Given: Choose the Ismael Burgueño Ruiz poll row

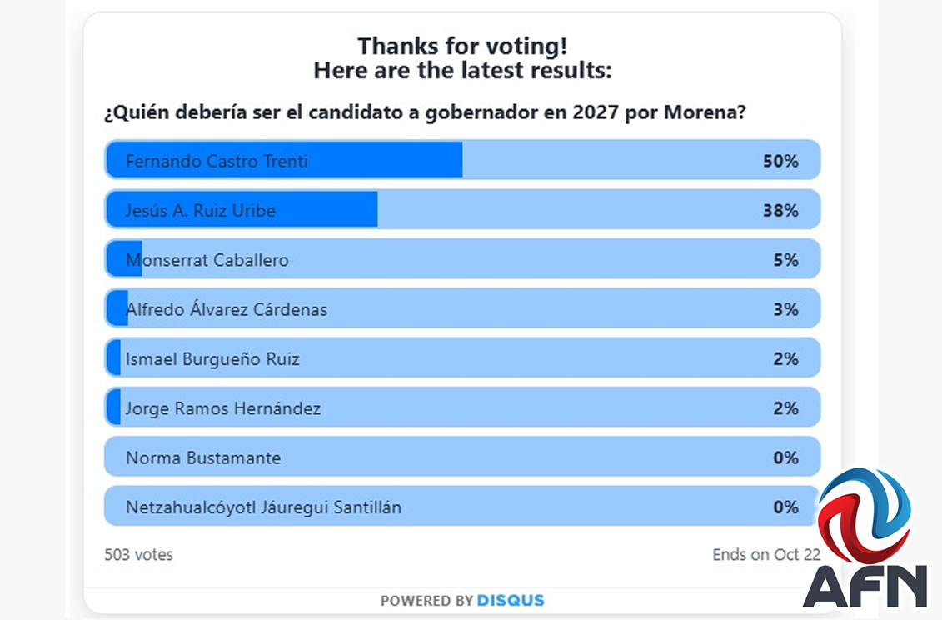Looking at the screenshot, I should (462, 358).
